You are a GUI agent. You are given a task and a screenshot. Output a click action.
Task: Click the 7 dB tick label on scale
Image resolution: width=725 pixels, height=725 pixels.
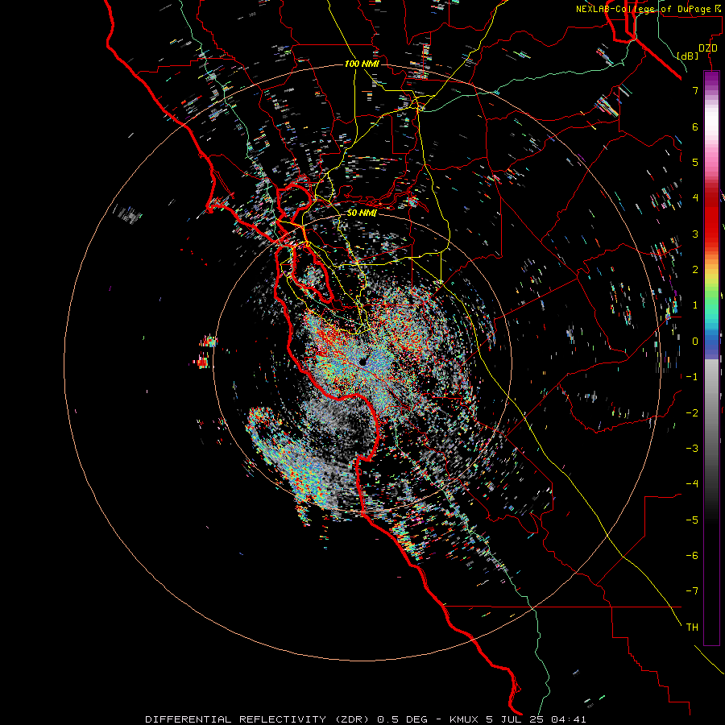(x=695, y=90)
